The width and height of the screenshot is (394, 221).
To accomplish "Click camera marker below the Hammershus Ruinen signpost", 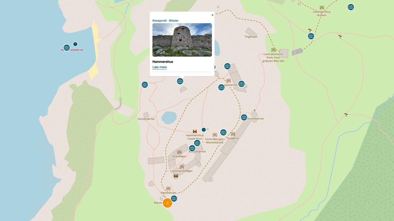I will (x=311, y=36).
